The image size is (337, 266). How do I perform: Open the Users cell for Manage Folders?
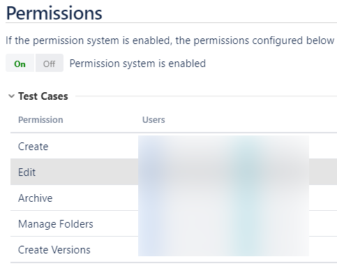pos(223,224)
